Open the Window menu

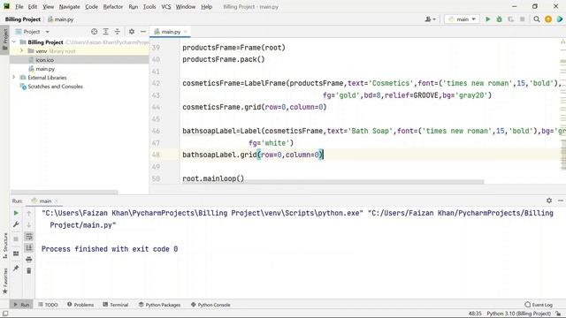tap(186, 6)
